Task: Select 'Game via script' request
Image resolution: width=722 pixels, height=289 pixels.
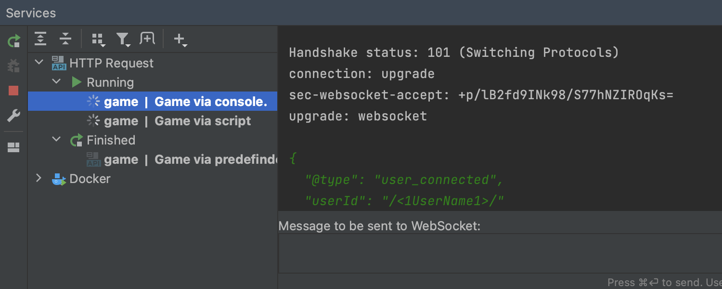Action: (177, 121)
